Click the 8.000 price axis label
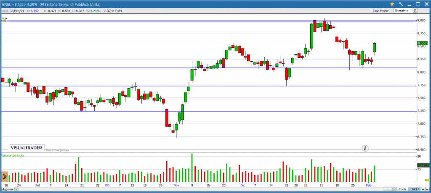 coord(421,72)
